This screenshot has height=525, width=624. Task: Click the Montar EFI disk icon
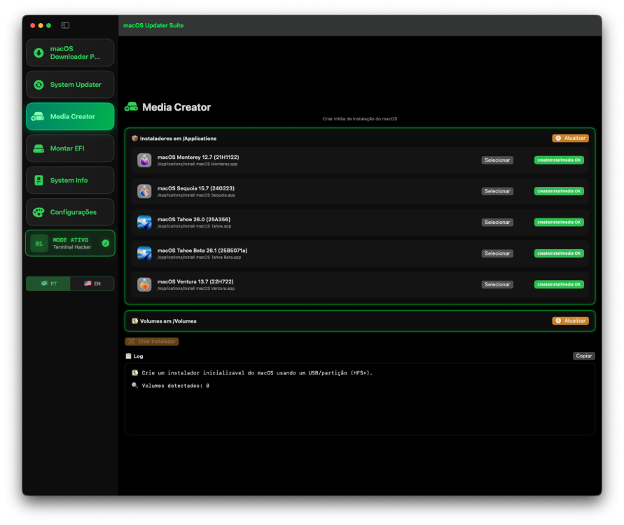[x=39, y=148]
